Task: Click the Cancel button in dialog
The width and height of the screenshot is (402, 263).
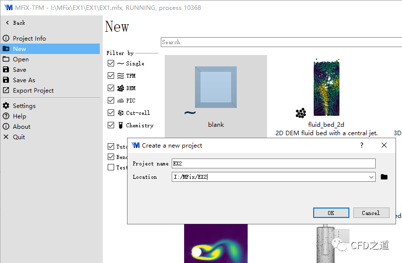Action: coord(371,213)
